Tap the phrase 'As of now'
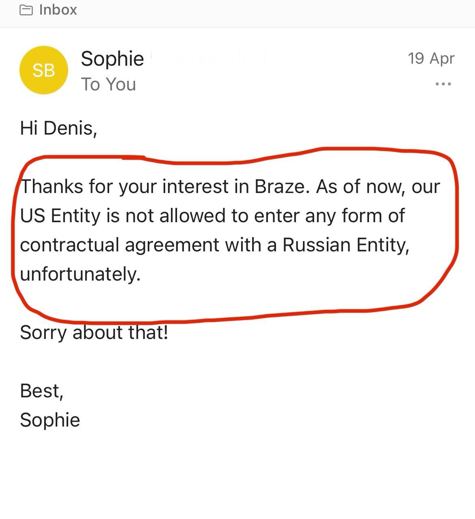Screen dimensions: 475x519 tap(360, 187)
